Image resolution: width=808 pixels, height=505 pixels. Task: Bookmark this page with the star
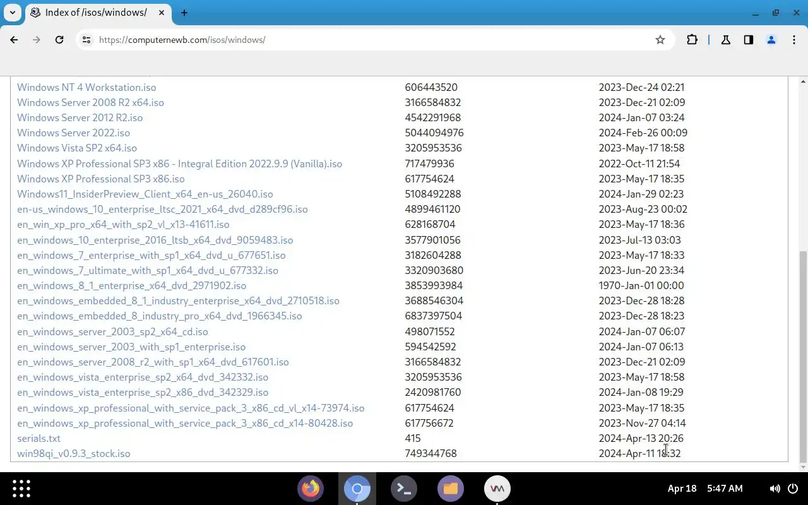[660, 40]
